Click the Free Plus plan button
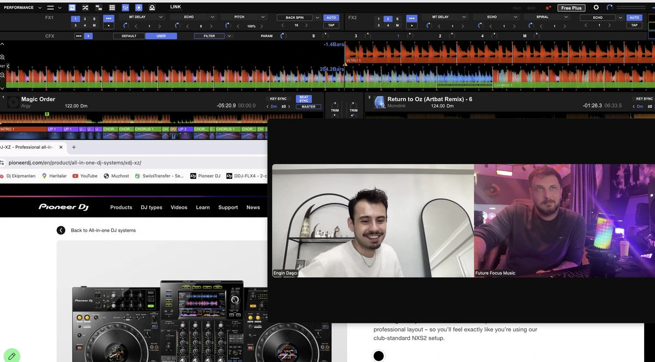 [571, 8]
